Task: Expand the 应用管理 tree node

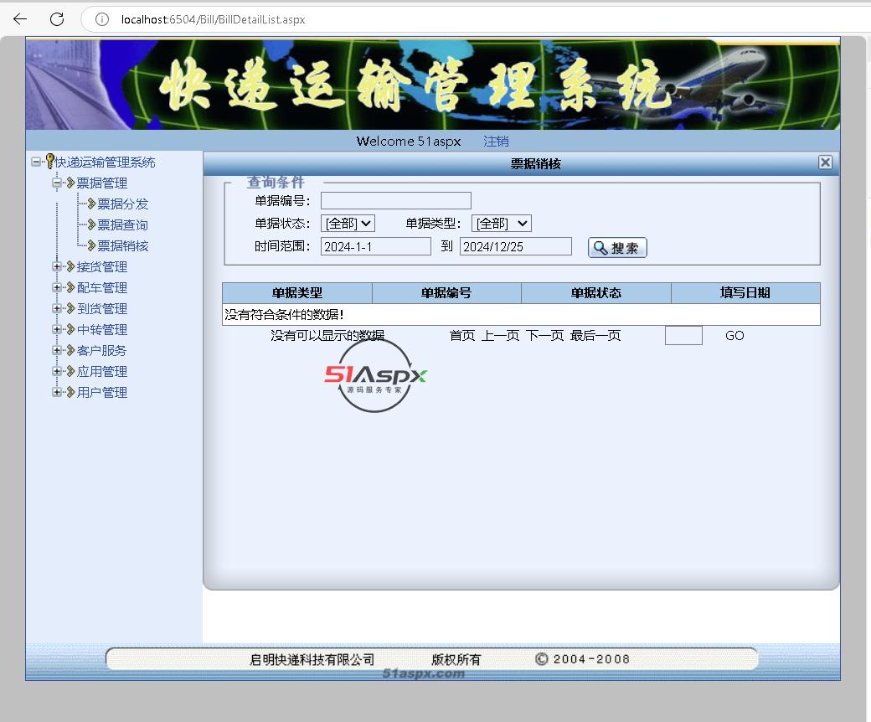Action: [x=57, y=371]
